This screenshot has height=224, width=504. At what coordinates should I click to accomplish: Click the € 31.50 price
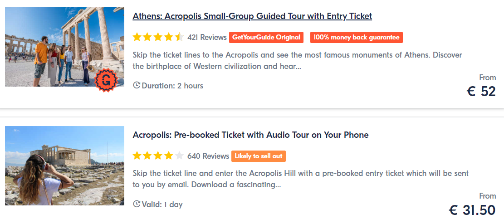tap(473, 210)
